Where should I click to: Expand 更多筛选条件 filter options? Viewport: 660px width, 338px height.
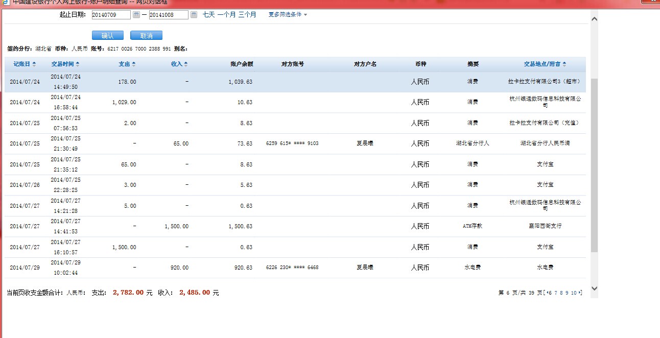288,15
